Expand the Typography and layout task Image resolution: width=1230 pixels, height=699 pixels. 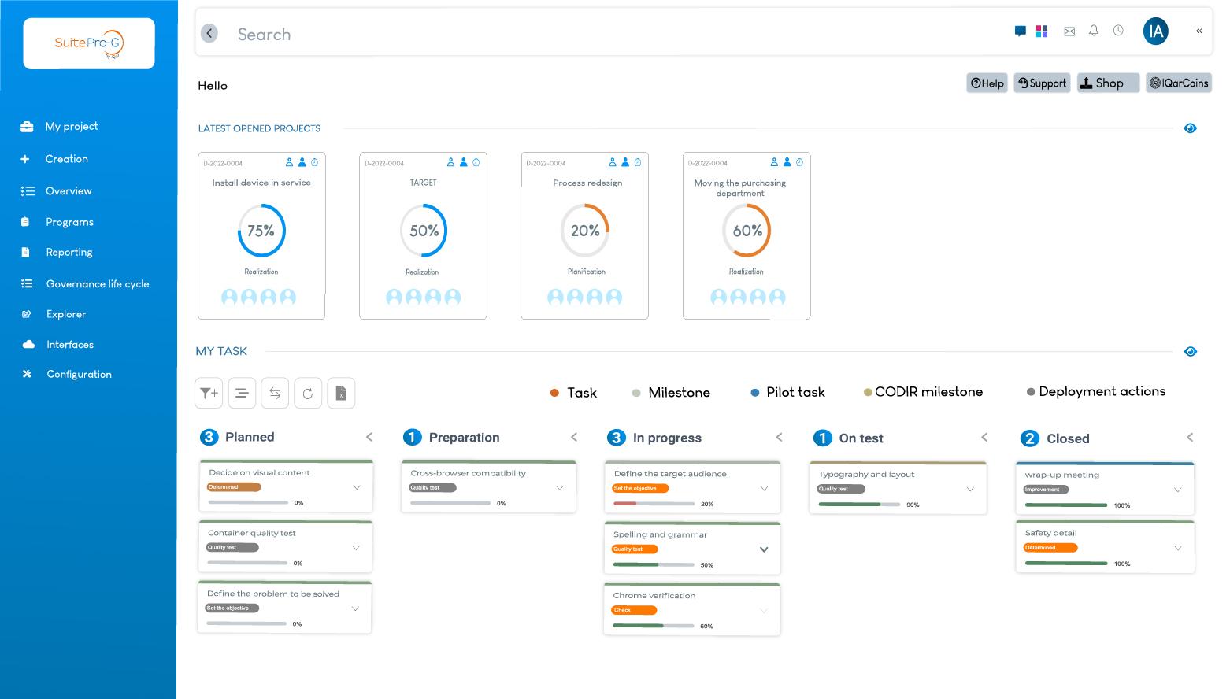pos(970,489)
